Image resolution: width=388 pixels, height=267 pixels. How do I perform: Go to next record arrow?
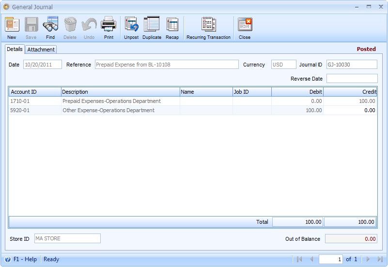click(x=368, y=259)
